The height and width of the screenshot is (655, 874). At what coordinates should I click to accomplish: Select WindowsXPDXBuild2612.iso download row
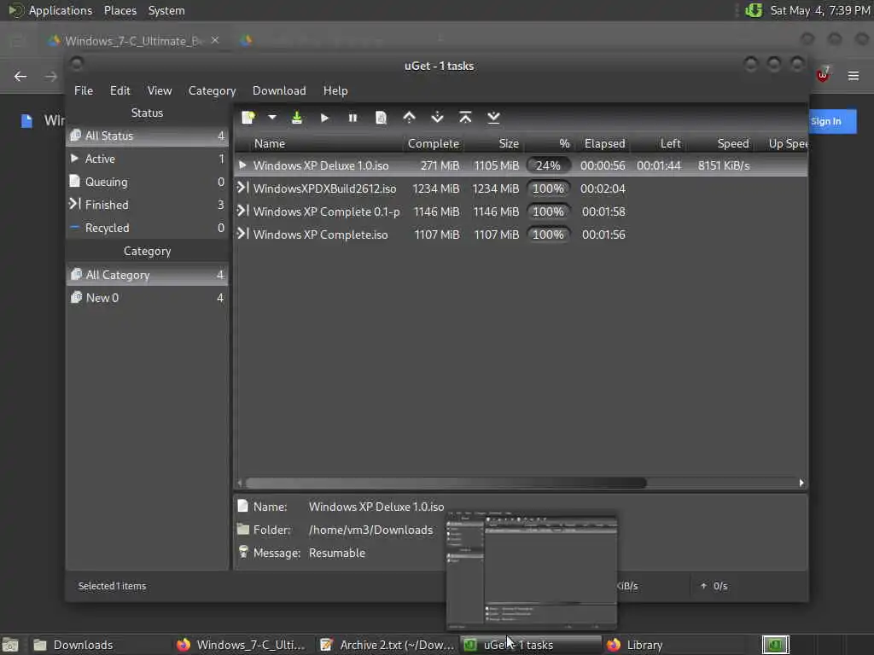(x=521, y=188)
